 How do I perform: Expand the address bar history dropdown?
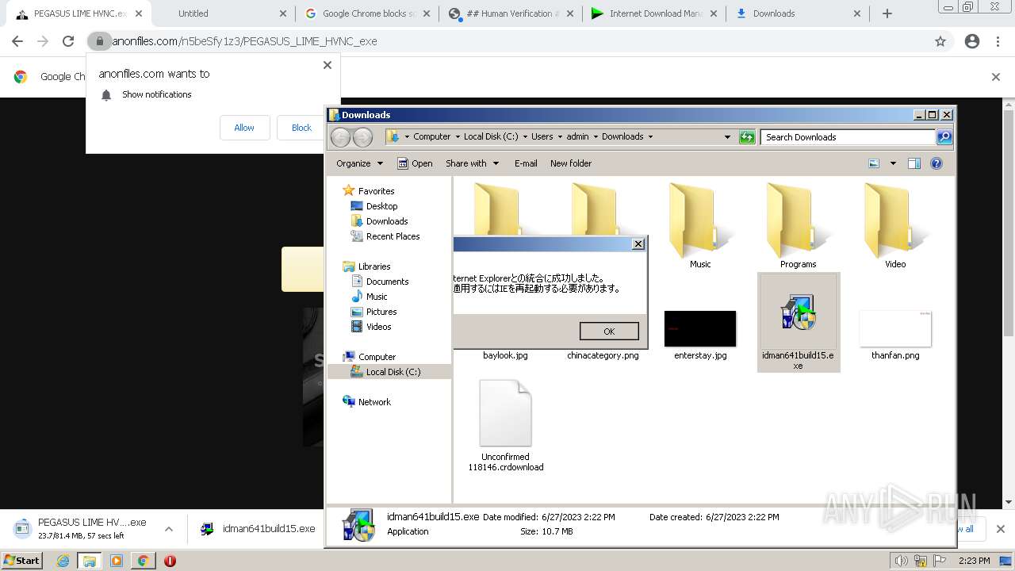pyautogui.click(x=727, y=137)
